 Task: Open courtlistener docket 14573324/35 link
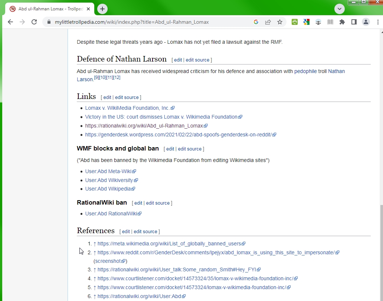tap(197, 278)
